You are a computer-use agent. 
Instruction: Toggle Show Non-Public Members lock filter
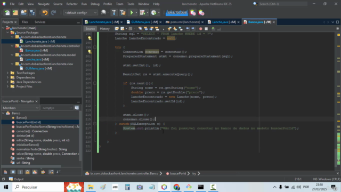pyautogui.click(x=27, y=172)
